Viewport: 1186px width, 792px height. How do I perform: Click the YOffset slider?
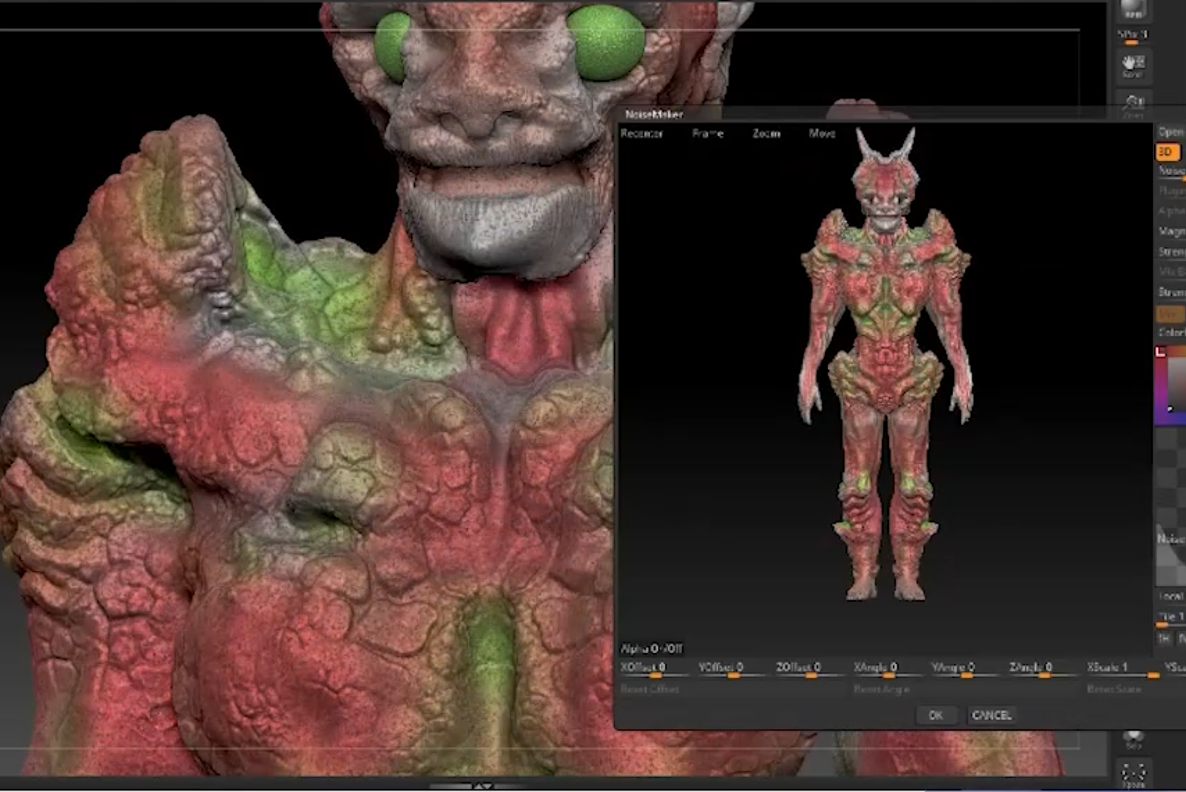[733, 669]
